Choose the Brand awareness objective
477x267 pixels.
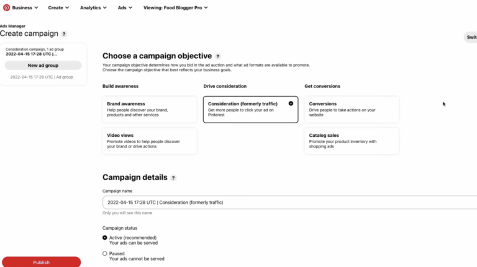click(x=149, y=110)
